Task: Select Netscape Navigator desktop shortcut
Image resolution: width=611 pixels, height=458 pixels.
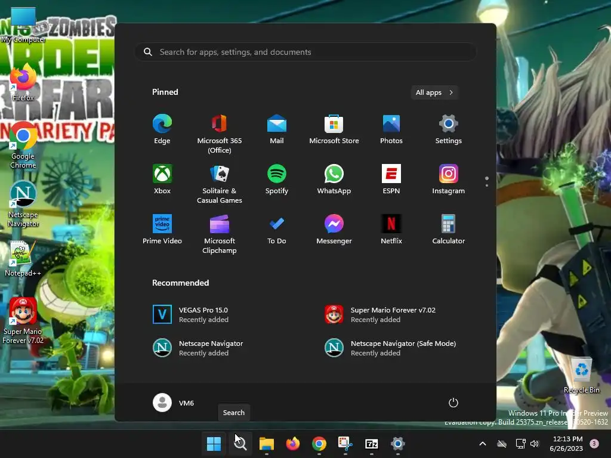Action: (x=23, y=205)
